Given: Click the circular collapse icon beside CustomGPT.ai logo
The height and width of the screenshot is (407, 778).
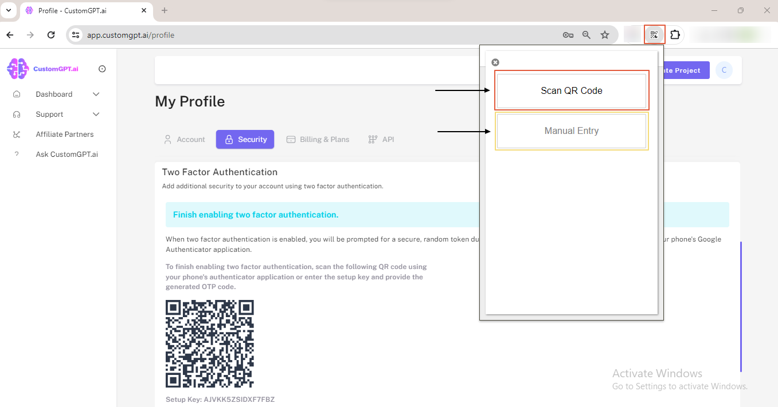Looking at the screenshot, I should click(x=101, y=68).
